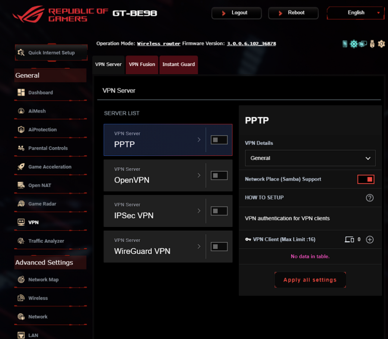
Task: Switch to the VPN Fusion tab
Action: (x=142, y=65)
